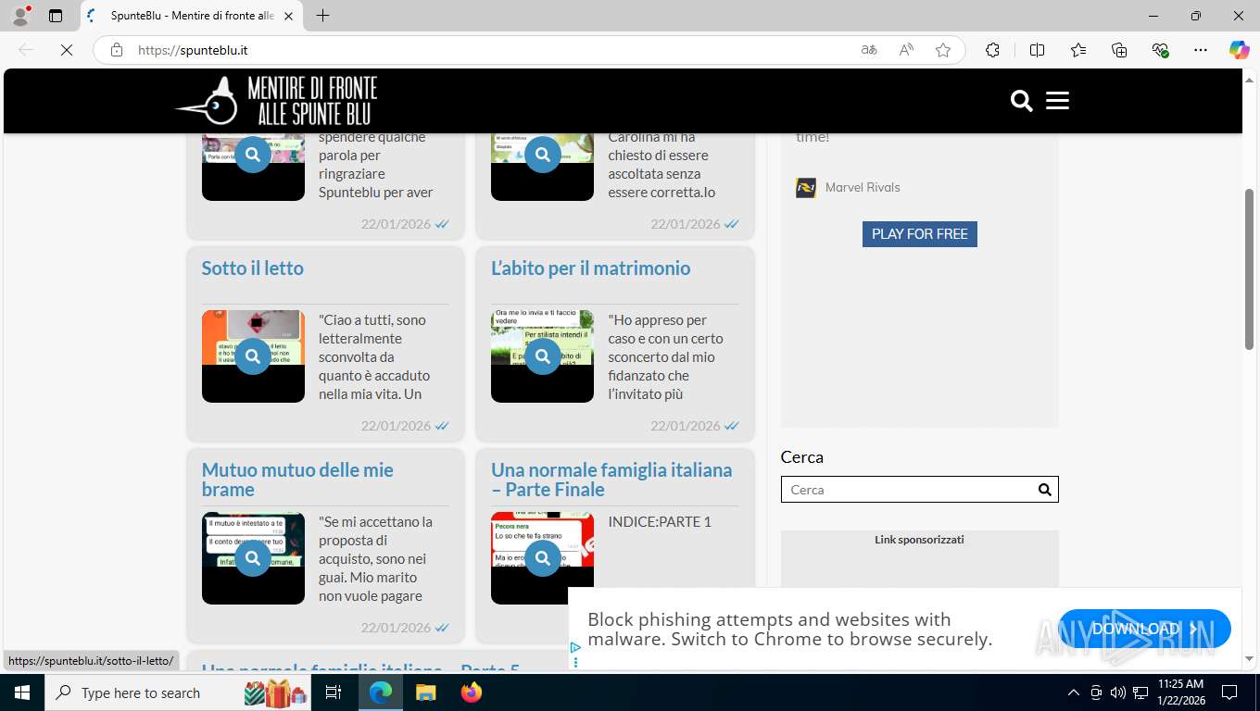Click the Marvel Rivals ad label
Image resolution: width=1260 pixels, height=711 pixels.
click(x=863, y=187)
